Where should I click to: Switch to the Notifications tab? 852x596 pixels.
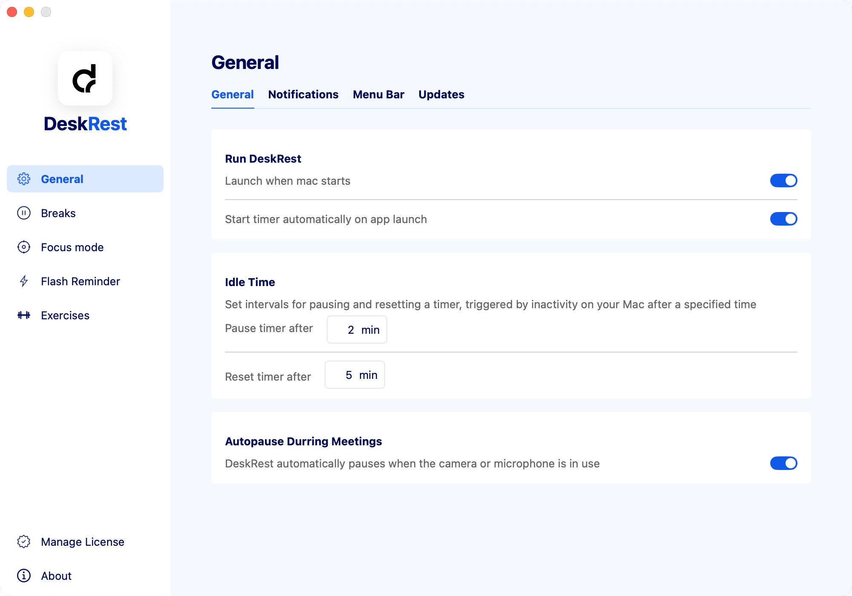(303, 95)
